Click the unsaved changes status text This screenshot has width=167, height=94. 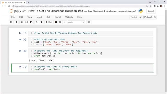coord(127,11)
